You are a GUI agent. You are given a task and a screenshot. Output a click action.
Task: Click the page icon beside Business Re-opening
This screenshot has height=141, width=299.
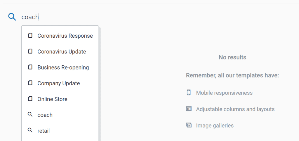click(30, 67)
